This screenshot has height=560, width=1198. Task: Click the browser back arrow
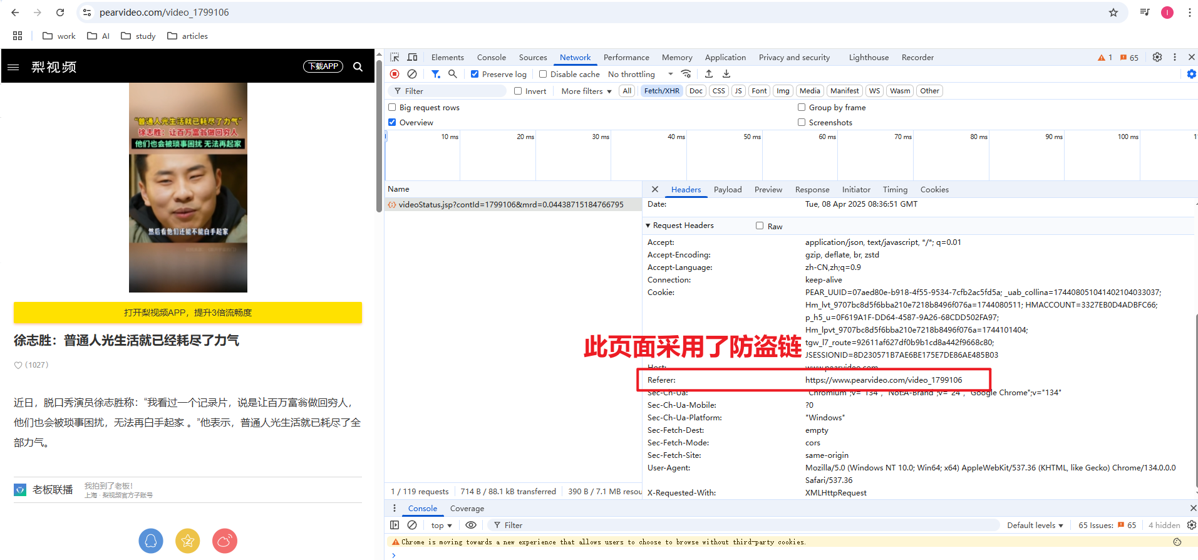click(x=15, y=13)
